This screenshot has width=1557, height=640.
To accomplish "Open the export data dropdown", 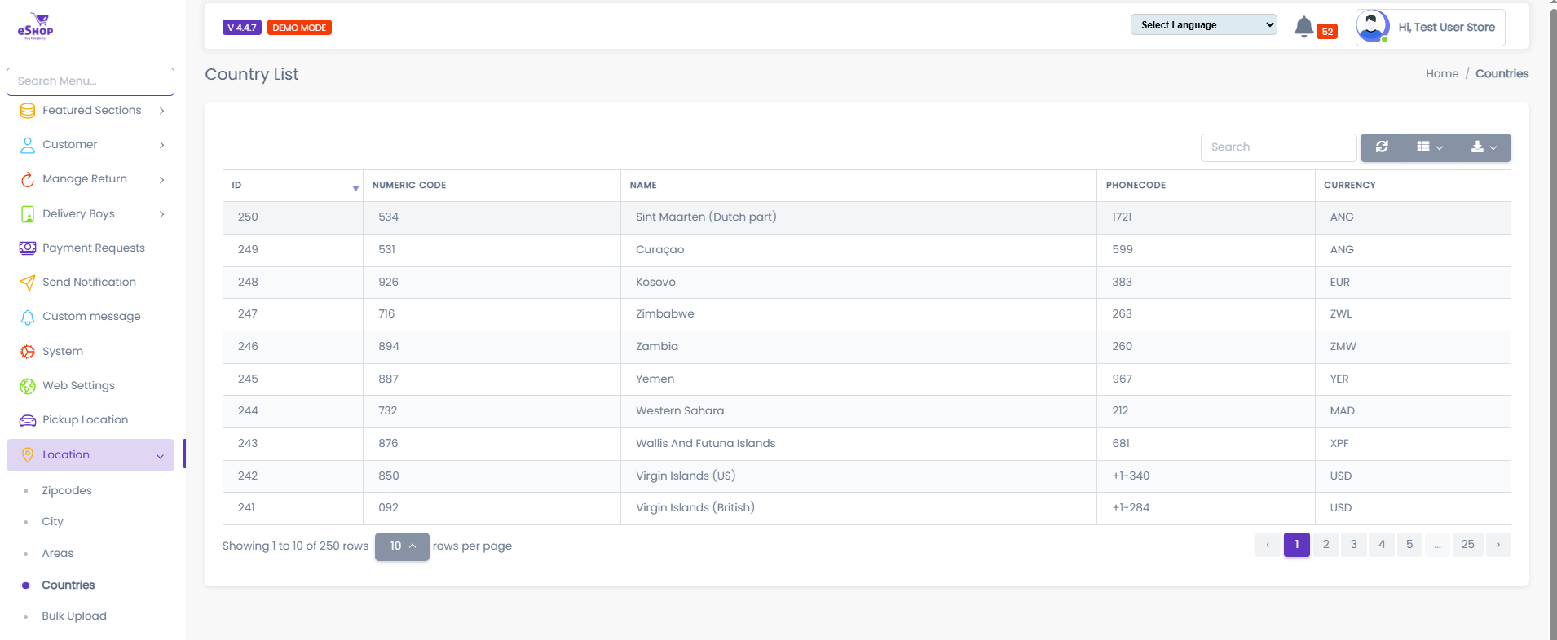I will click(1484, 147).
